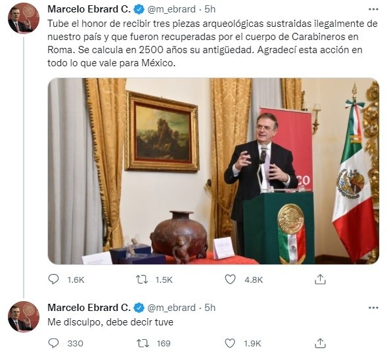387x351 pixels.
Task: Open the 5h timestamp of first tweet
Action: click(x=210, y=9)
